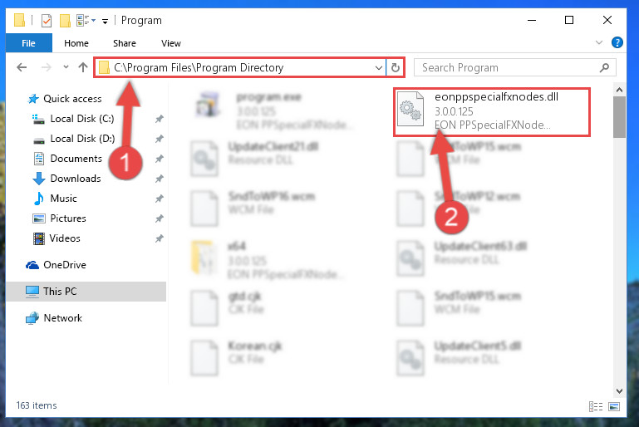The height and width of the screenshot is (427, 639).
Task: Open the Help question mark icon
Action: (617, 42)
